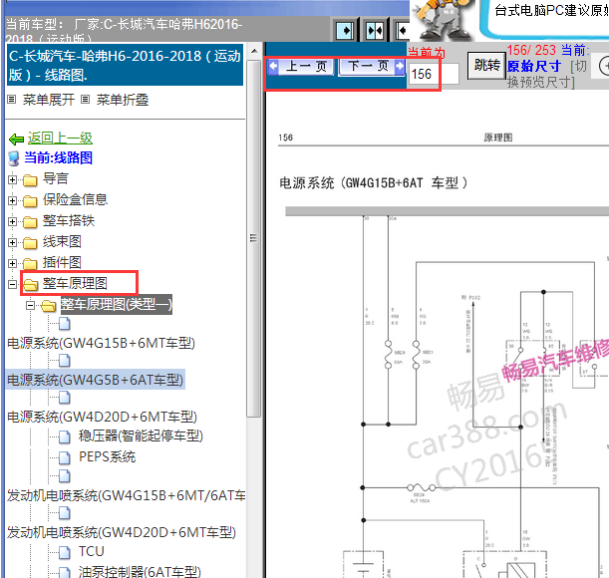Viewport: 609px width, 578px height.
Task: Open 发动机电喷系统(GW4D20D+6MT车型) diagram
Action: (122, 532)
